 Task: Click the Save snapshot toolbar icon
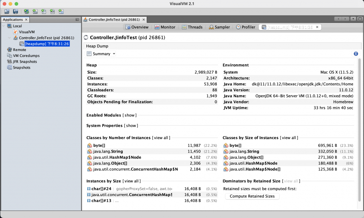coord(15,11)
